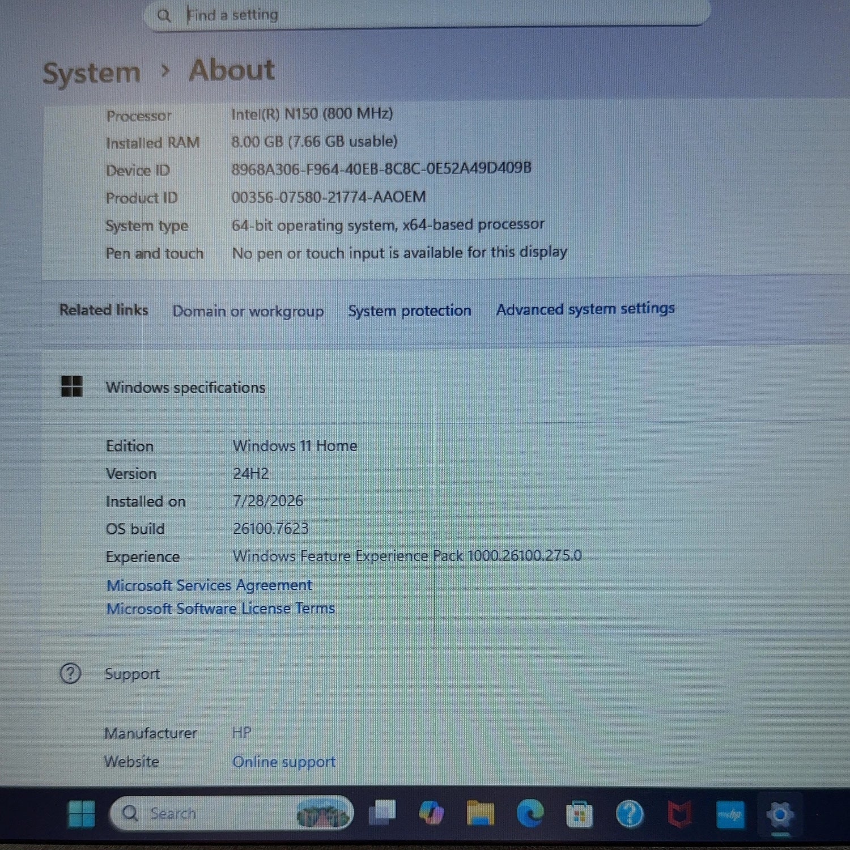Image resolution: width=850 pixels, height=850 pixels.
Task: Click the "System type" label
Action: [x=147, y=226]
